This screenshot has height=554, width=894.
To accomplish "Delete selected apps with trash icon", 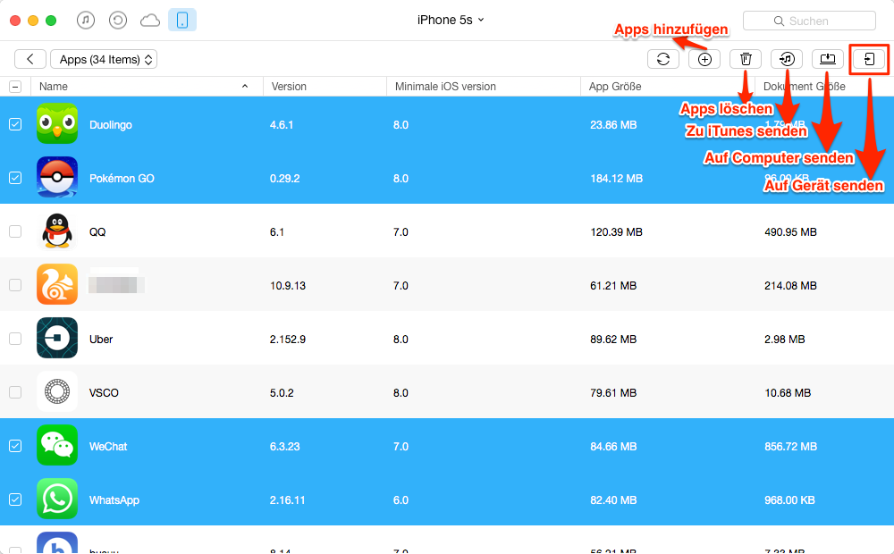I will pos(746,59).
